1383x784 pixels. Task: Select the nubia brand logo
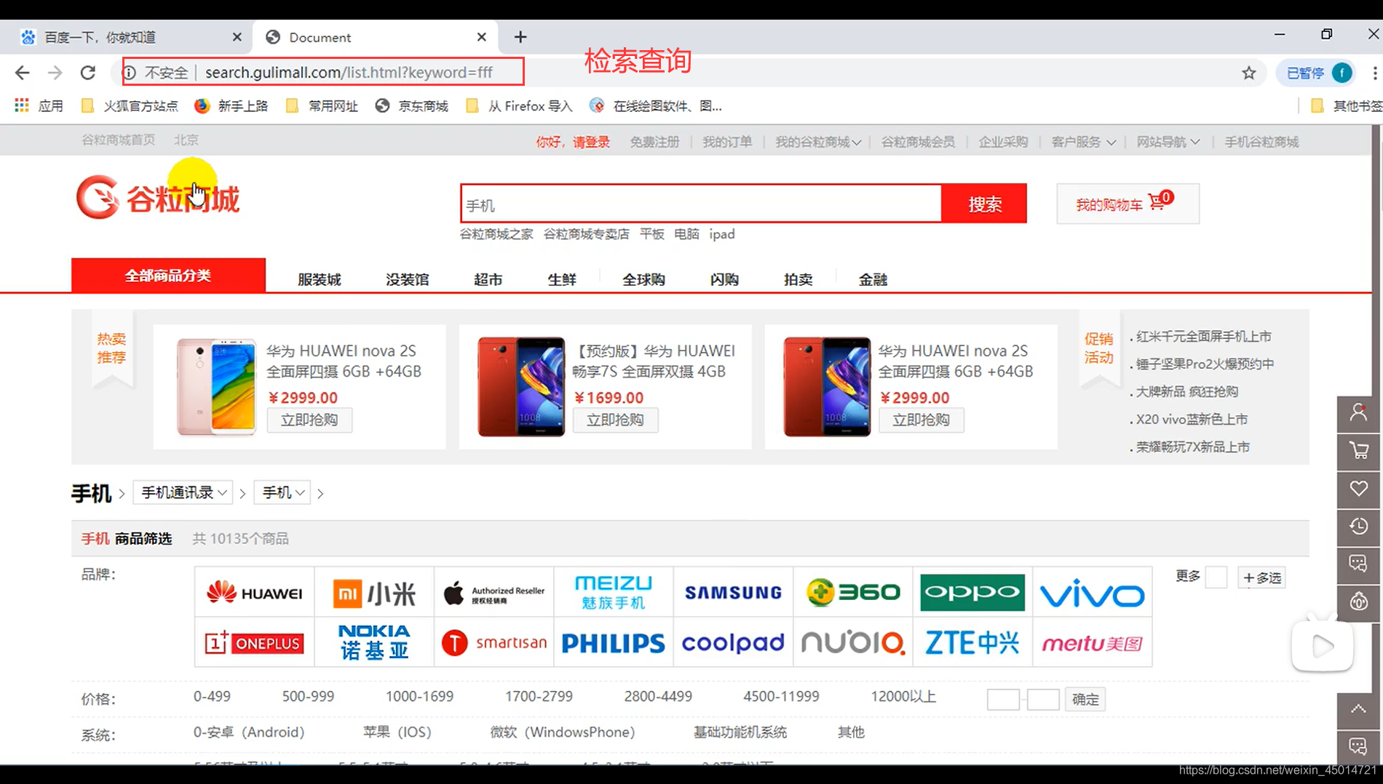(x=853, y=643)
